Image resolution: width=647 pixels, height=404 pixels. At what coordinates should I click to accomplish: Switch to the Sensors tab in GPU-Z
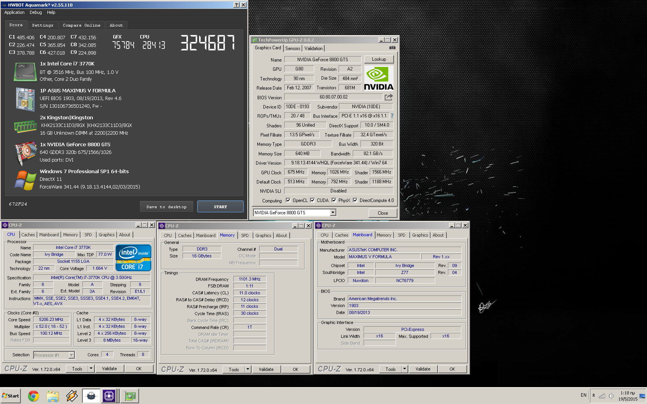tap(293, 48)
